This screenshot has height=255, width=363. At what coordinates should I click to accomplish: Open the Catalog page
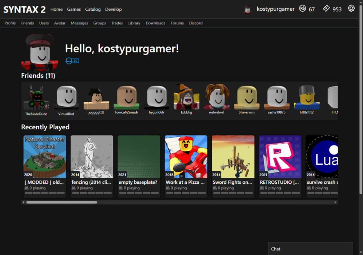pyautogui.click(x=93, y=9)
